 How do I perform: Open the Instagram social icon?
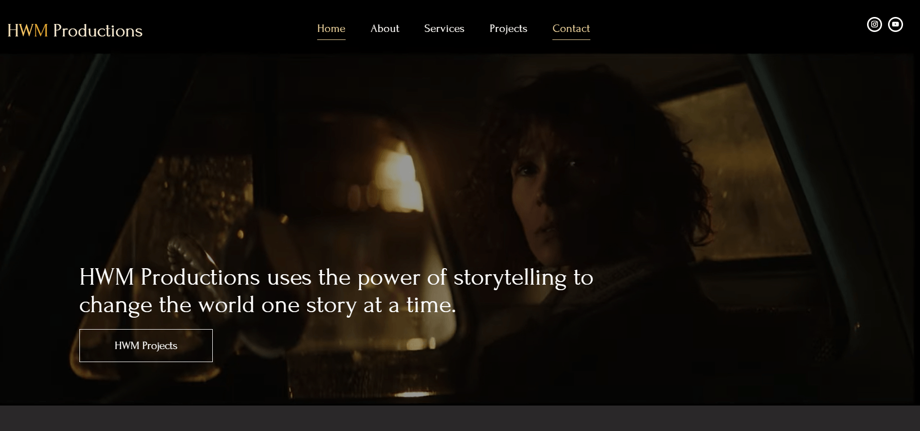pyautogui.click(x=874, y=24)
